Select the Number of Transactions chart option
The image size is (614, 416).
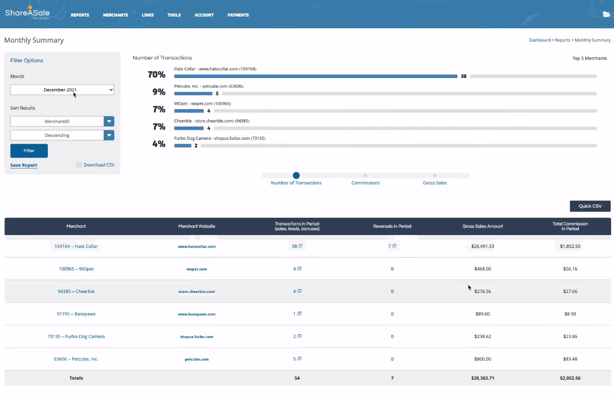[x=296, y=176]
